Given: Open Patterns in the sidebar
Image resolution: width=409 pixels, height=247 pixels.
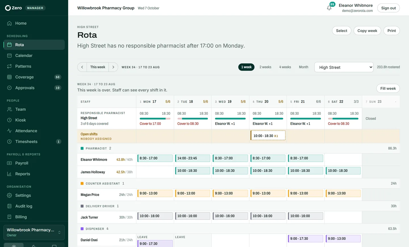Looking at the screenshot, I should click(x=34, y=66).
